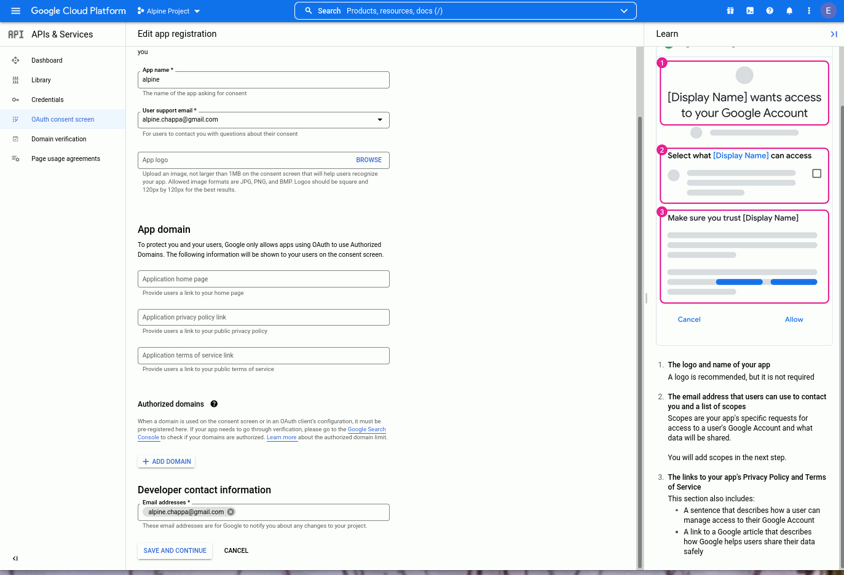Click the API icon beside APIs & Services

(16, 34)
